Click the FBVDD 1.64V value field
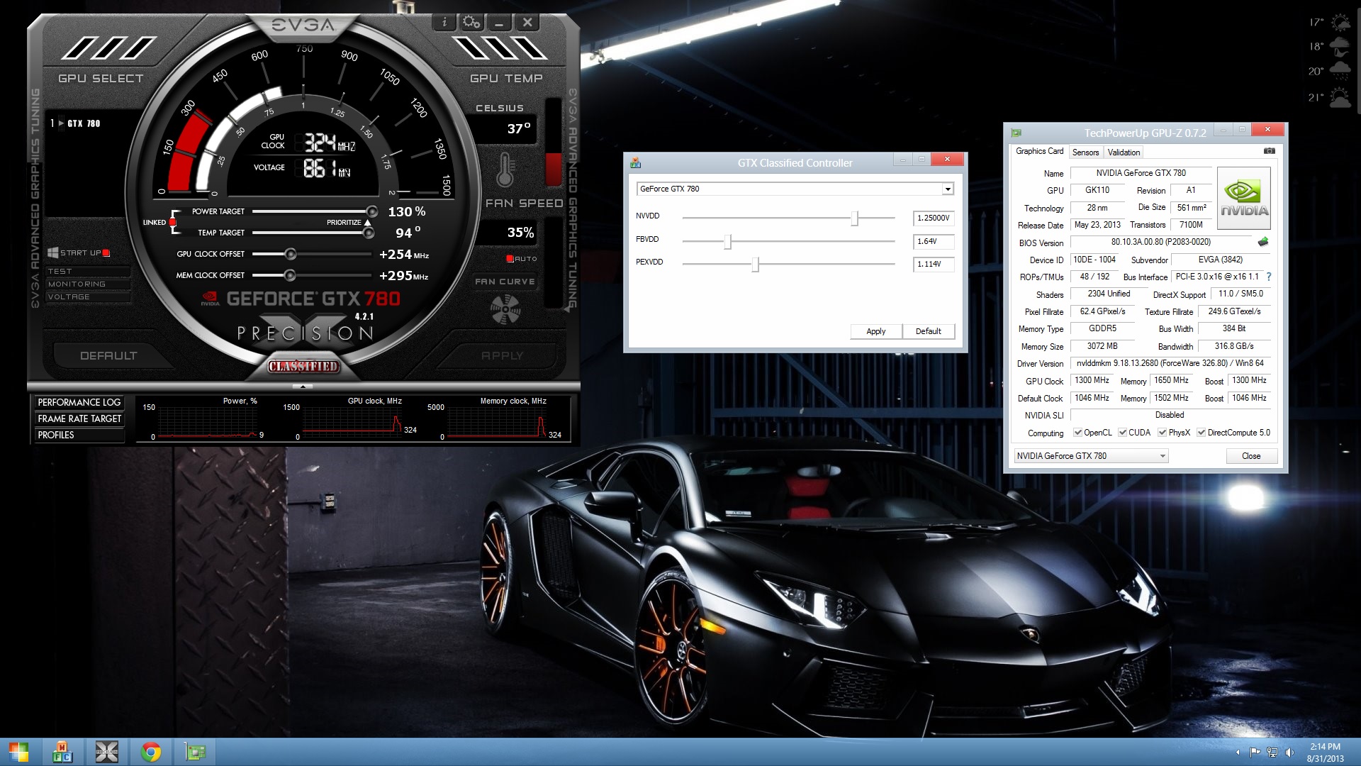The height and width of the screenshot is (766, 1361). (x=934, y=242)
